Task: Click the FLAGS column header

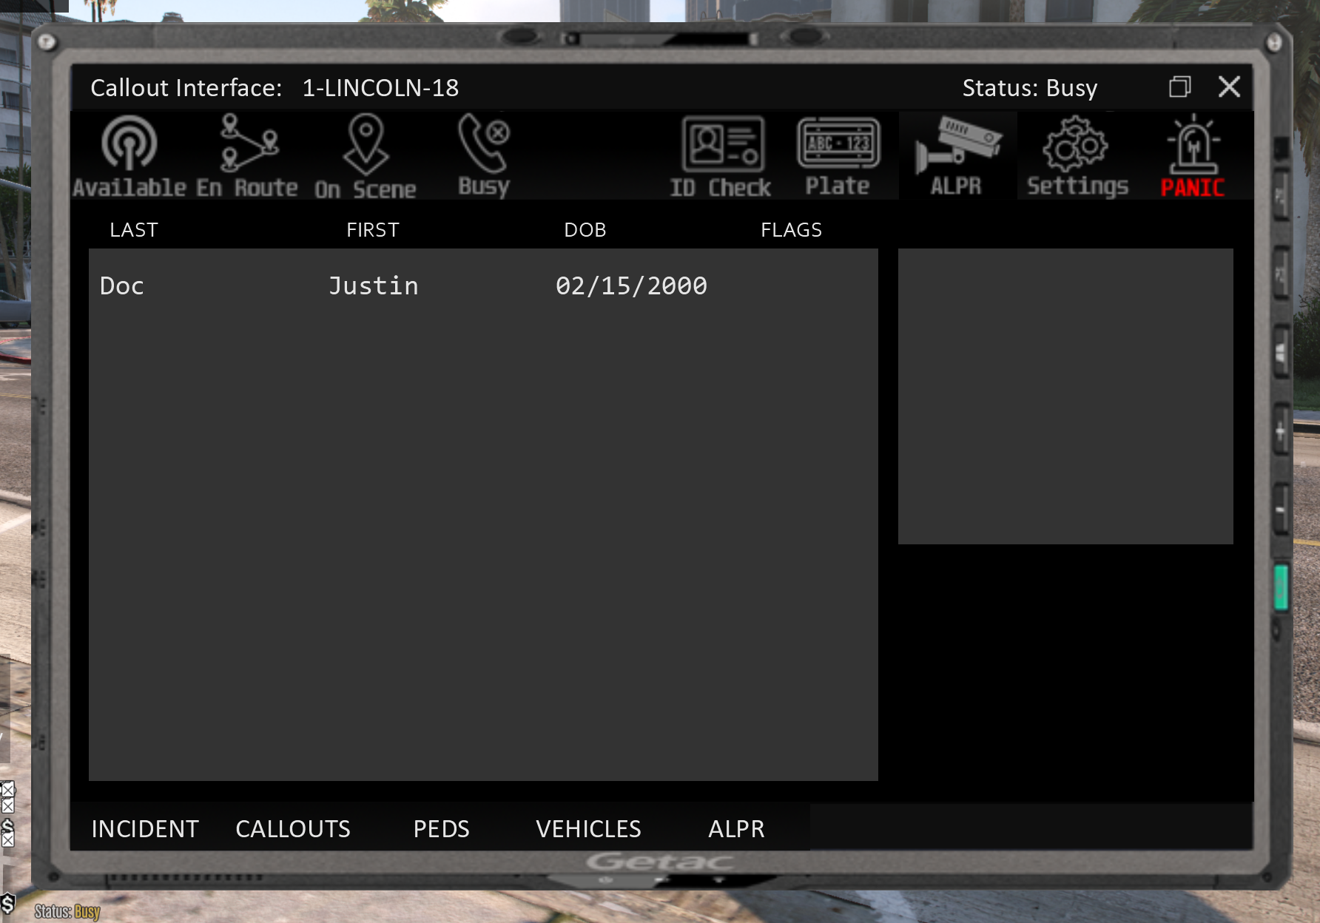Action: pyautogui.click(x=791, y=230)
